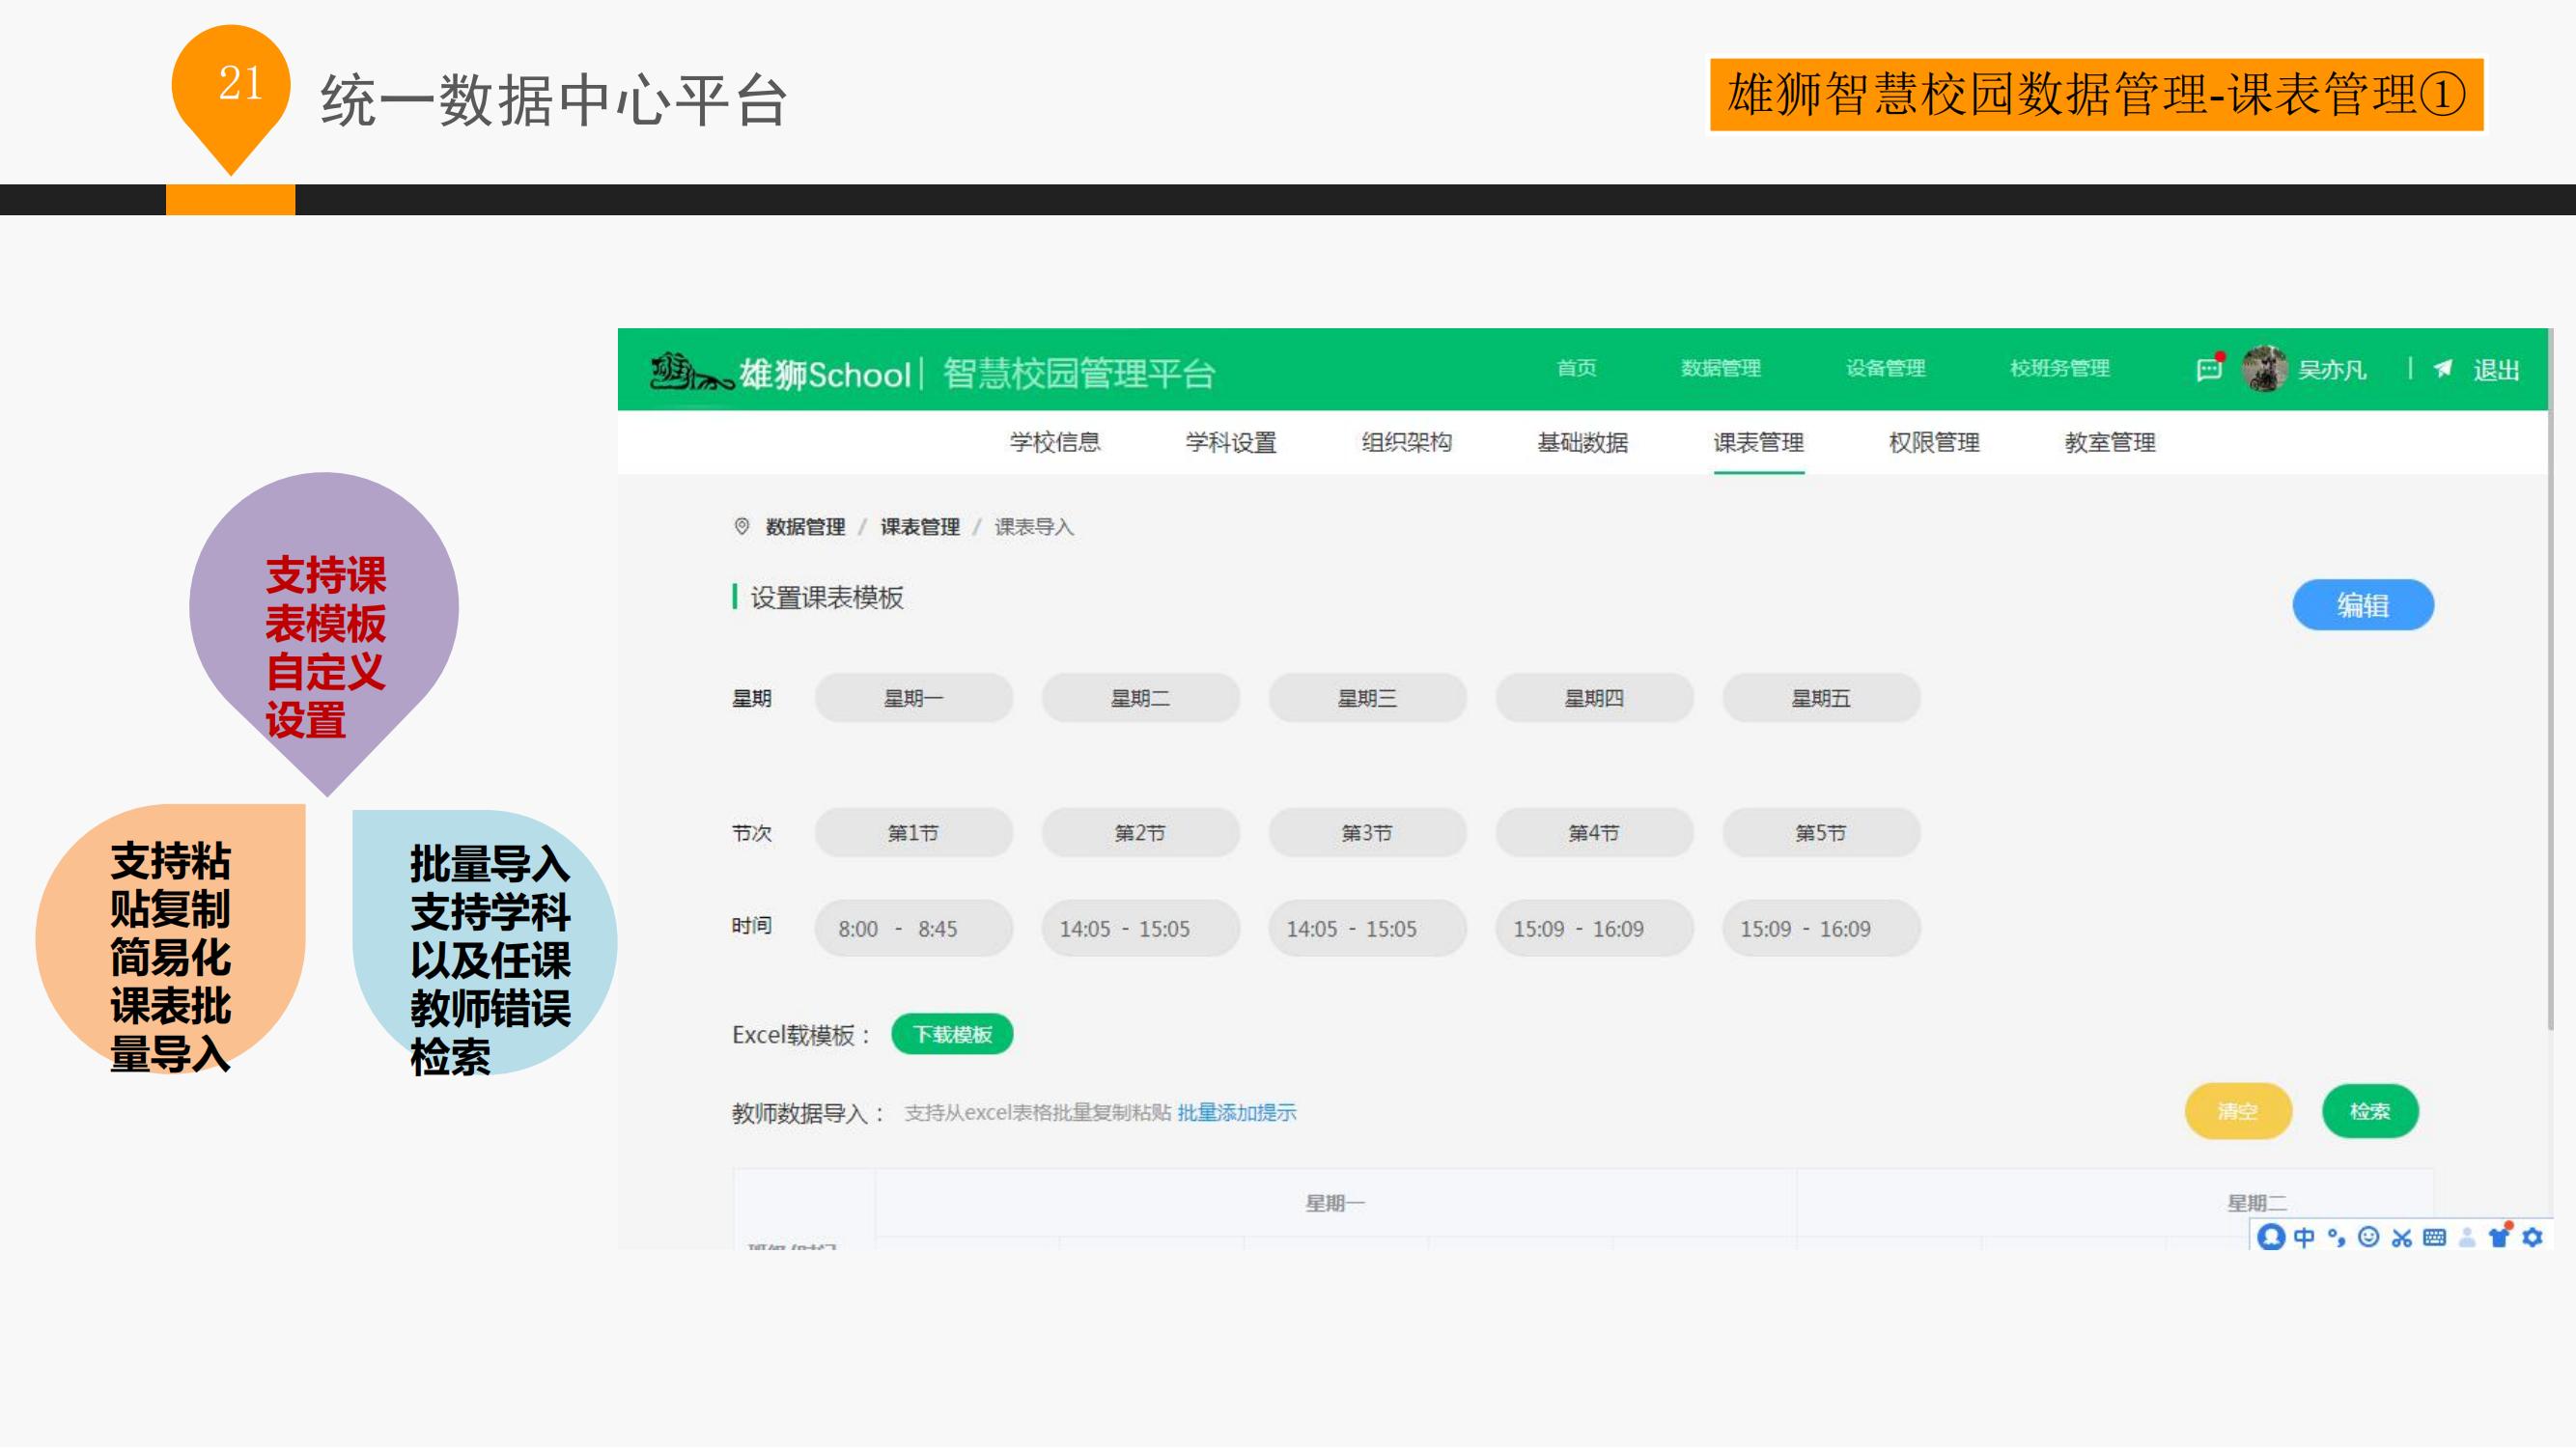This screenshot has width=2576, height=1448.
Task: Click the username 吴亦凡
Action: pos(2332,370)
